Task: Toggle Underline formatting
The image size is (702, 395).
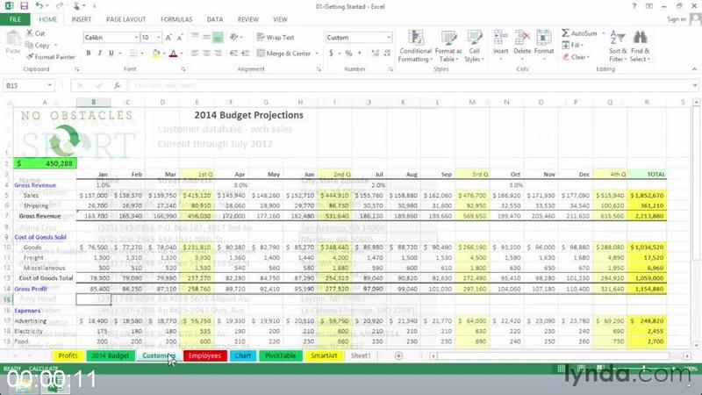Action: [x=111, y=54]
